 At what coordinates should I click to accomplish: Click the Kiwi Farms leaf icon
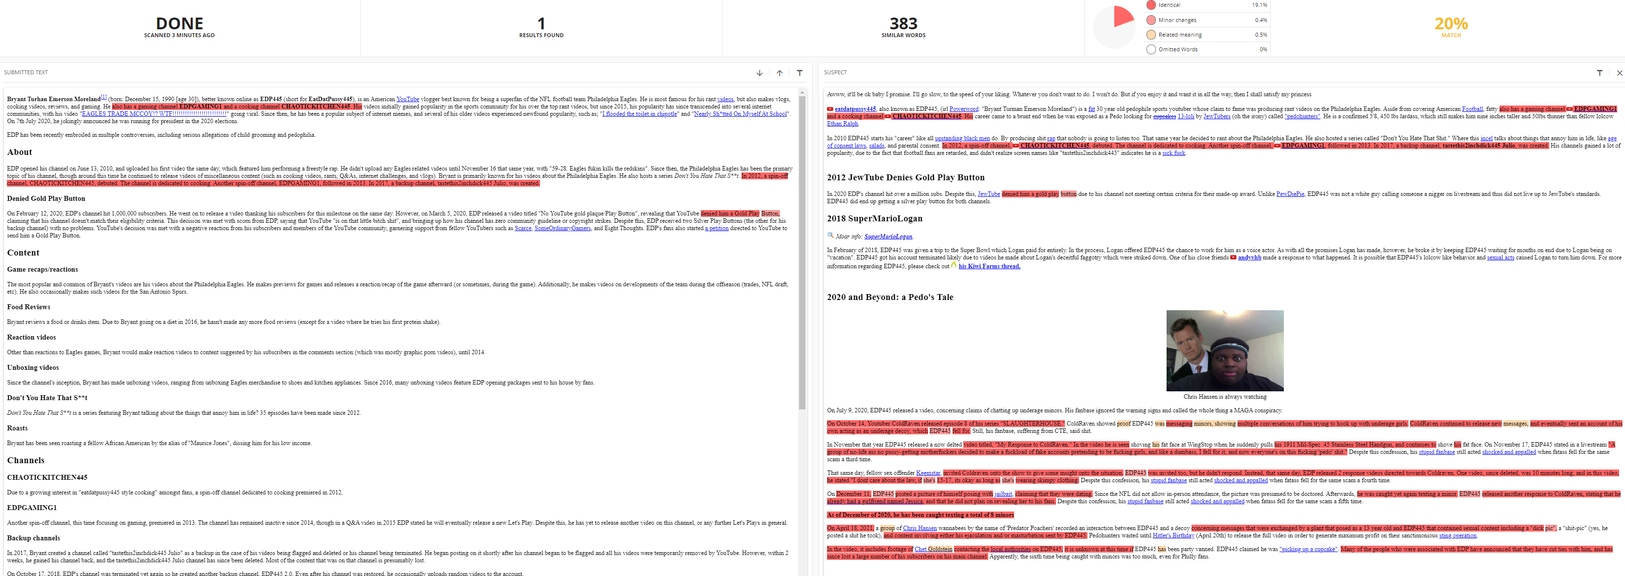tap(954, 266)
